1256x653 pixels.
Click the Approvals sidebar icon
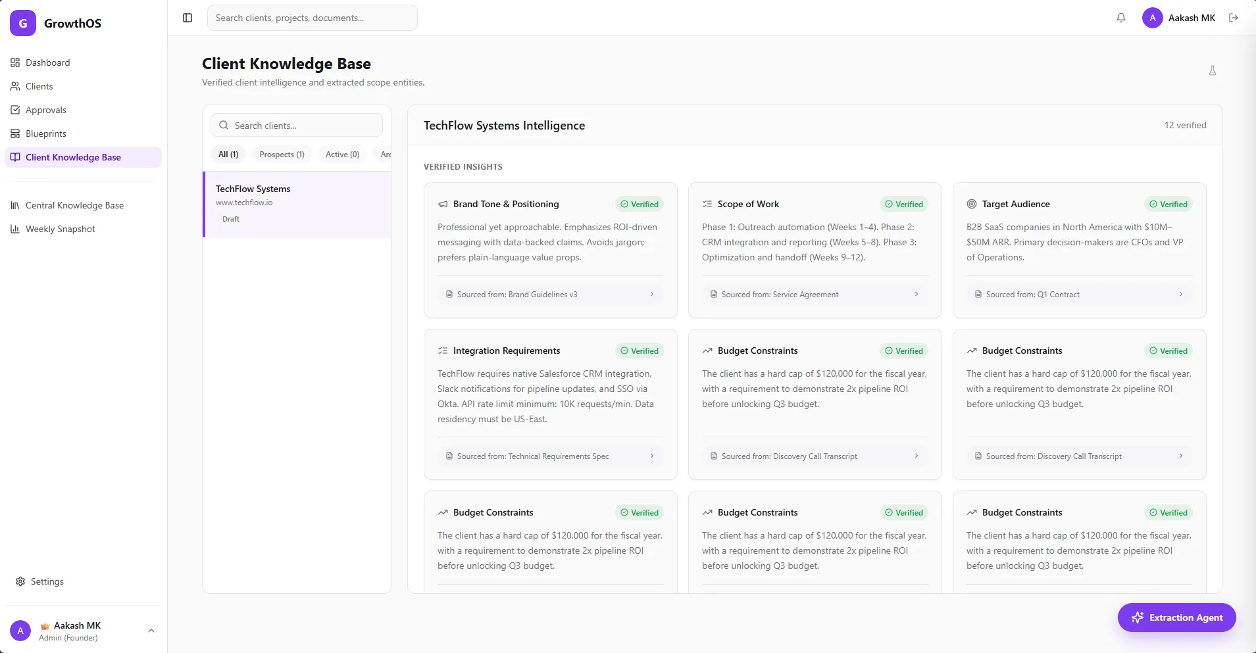(16, 109)
